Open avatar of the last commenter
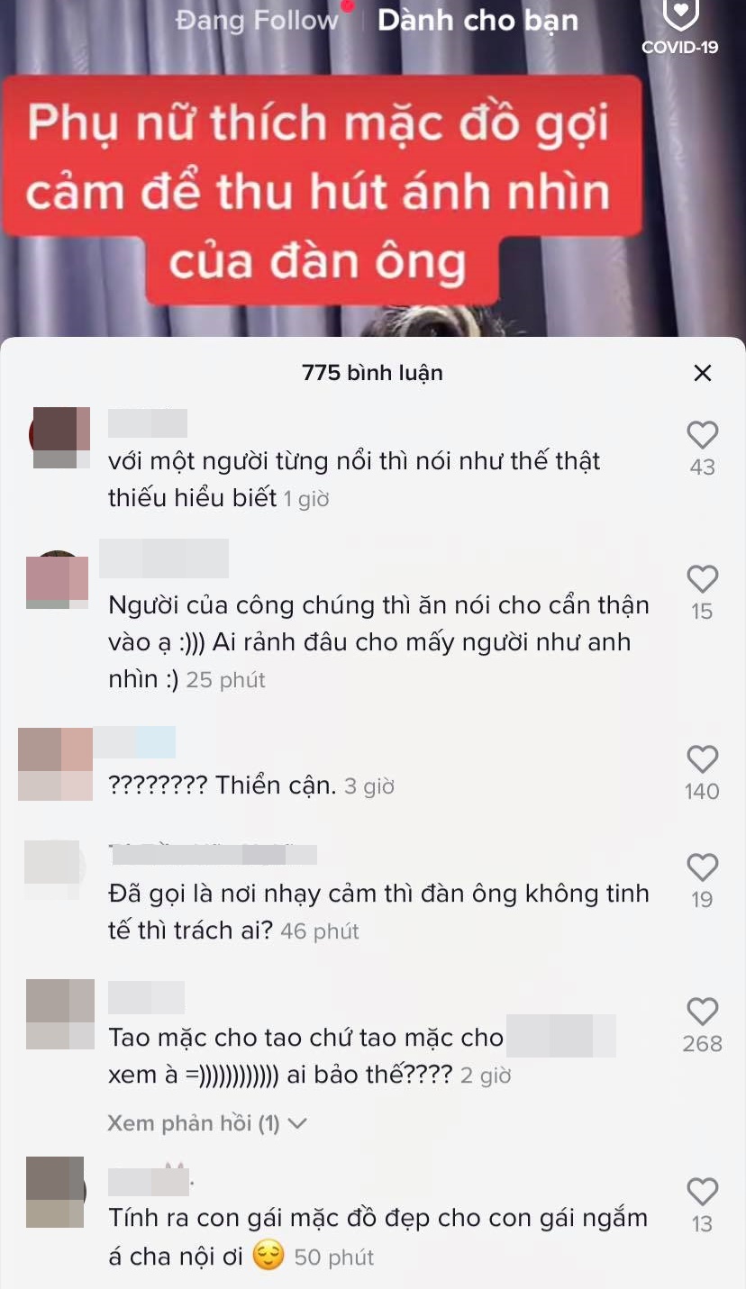The width and height of the screenshot is (746, 1289). [55, 1192]
